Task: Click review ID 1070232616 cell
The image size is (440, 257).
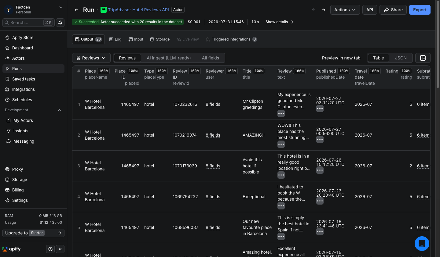Action: click(185, 104)
